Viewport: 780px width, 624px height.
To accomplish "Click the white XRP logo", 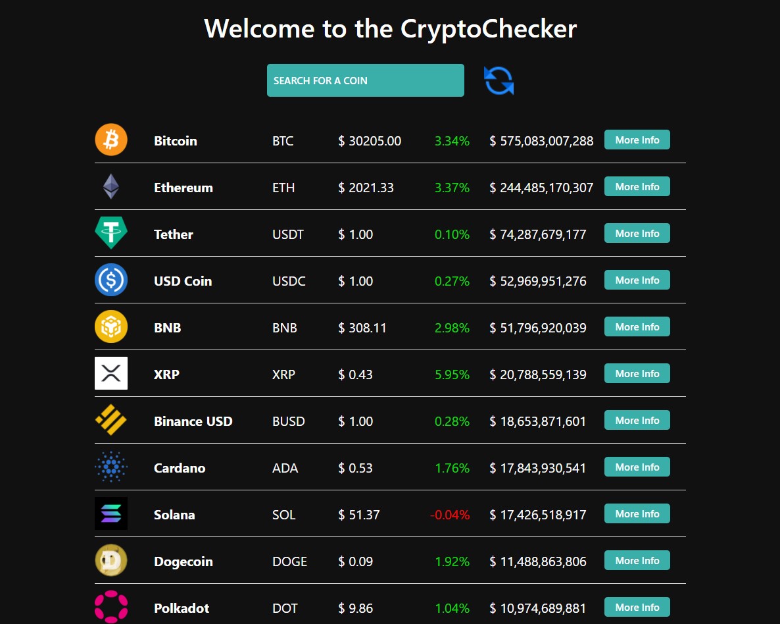I will 111,373.
